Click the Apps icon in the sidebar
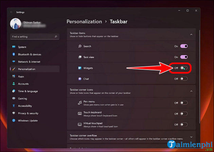214x152 pixels. 14,76
